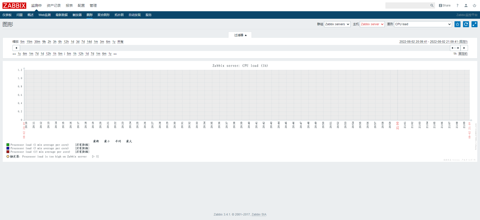Image resolution: width=480 pixels, height=220 pixels.
Task: Add graph to favourites star icon
Action: [457, 24]
